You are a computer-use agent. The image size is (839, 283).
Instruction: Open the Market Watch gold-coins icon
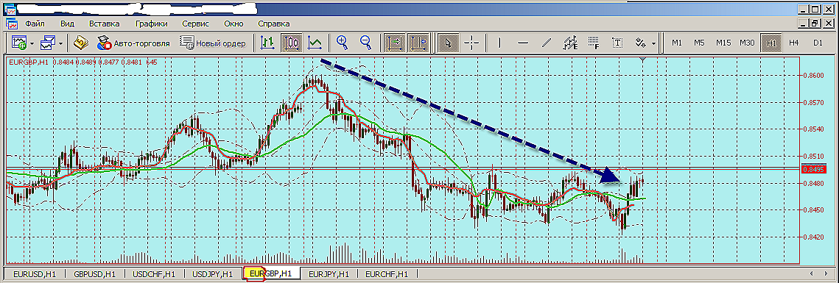[81, 43]
